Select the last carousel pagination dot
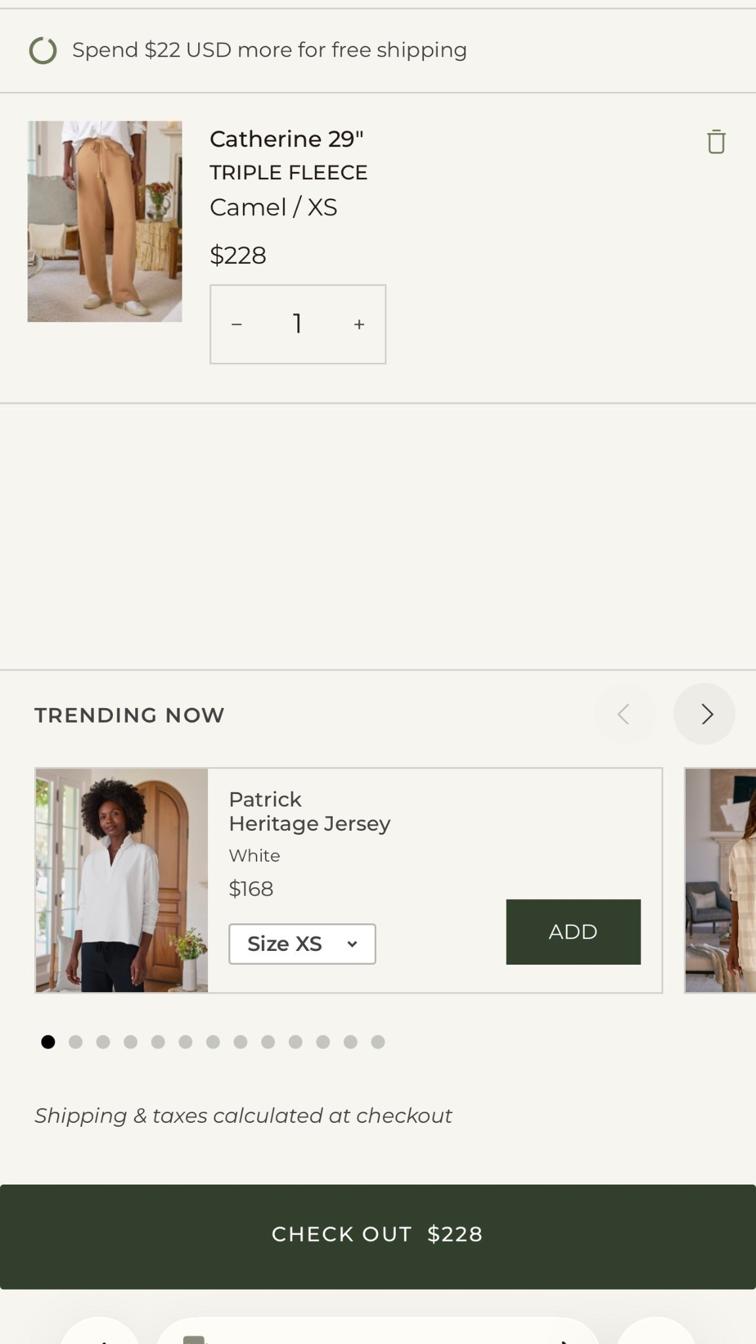 tap(378, 1042)
